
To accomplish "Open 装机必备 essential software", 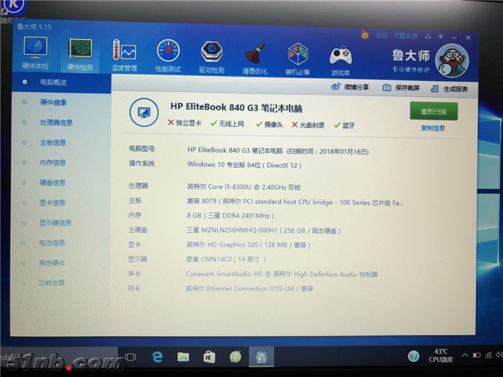I will pos(297,59).
